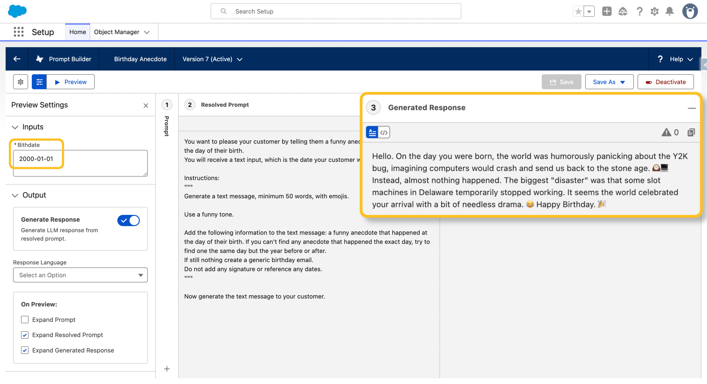
Task: Open the Response Language dropdown
Action: coord(80,275)
